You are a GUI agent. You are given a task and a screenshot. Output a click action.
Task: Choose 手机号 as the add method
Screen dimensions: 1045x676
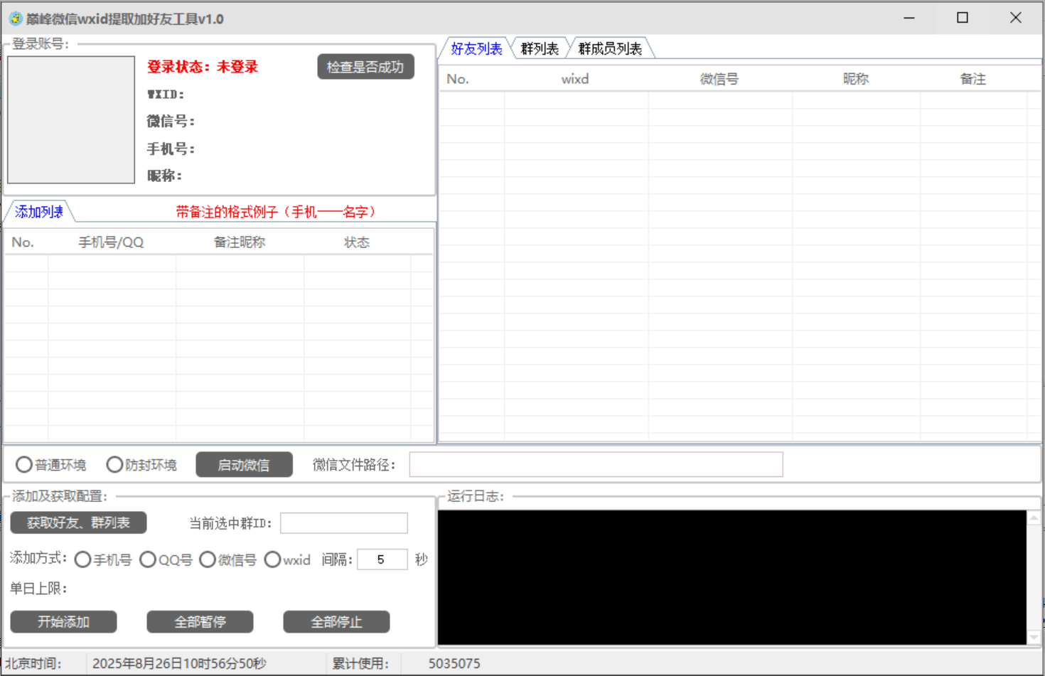82,560
